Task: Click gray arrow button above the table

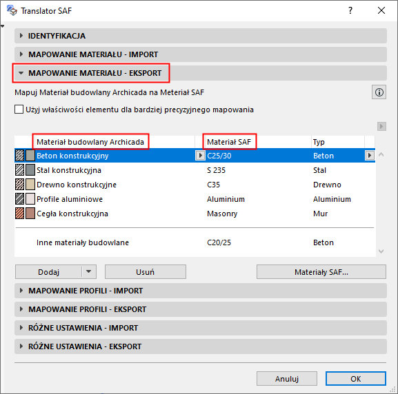Action: [x=381, y=126]
